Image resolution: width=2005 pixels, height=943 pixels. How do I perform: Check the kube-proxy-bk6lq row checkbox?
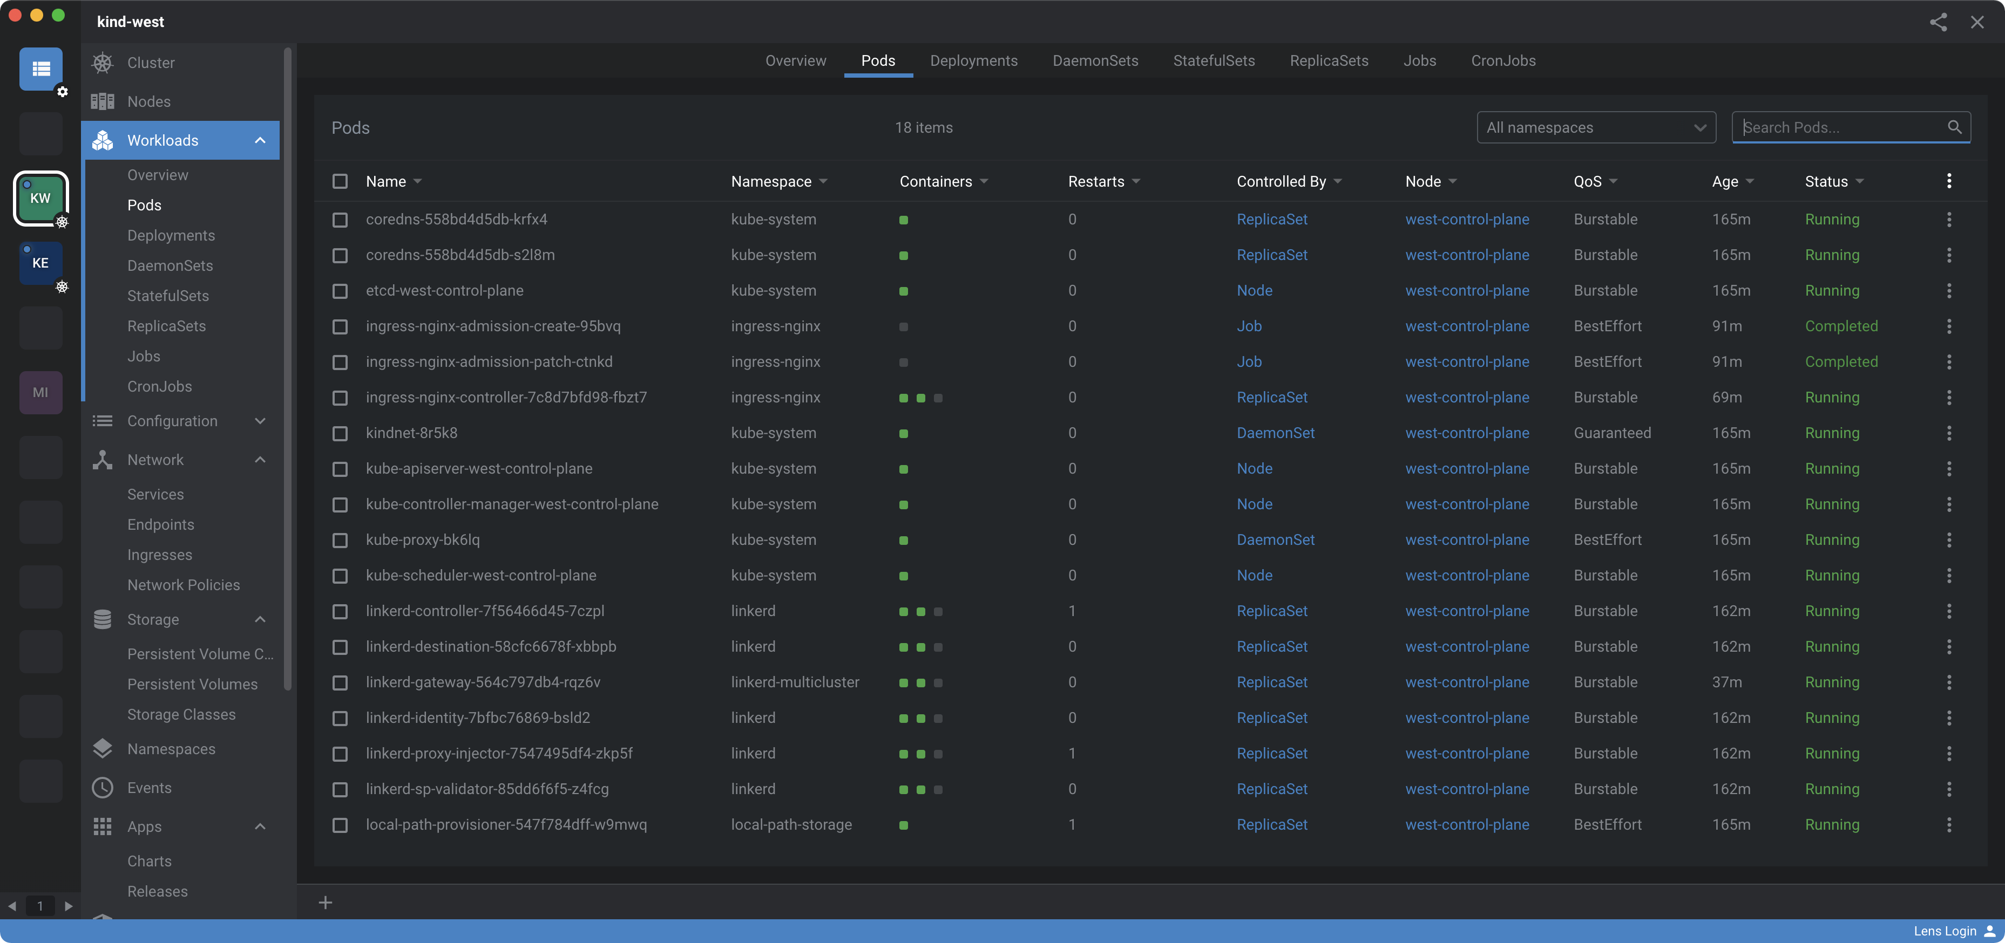[x=340, y=540]
